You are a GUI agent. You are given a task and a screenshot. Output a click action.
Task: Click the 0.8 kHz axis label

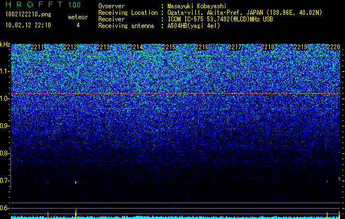tap(4, 153)
